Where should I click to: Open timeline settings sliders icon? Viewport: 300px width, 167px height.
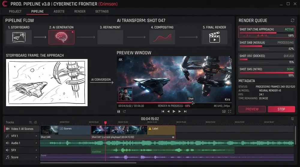(x=292, y=119)
